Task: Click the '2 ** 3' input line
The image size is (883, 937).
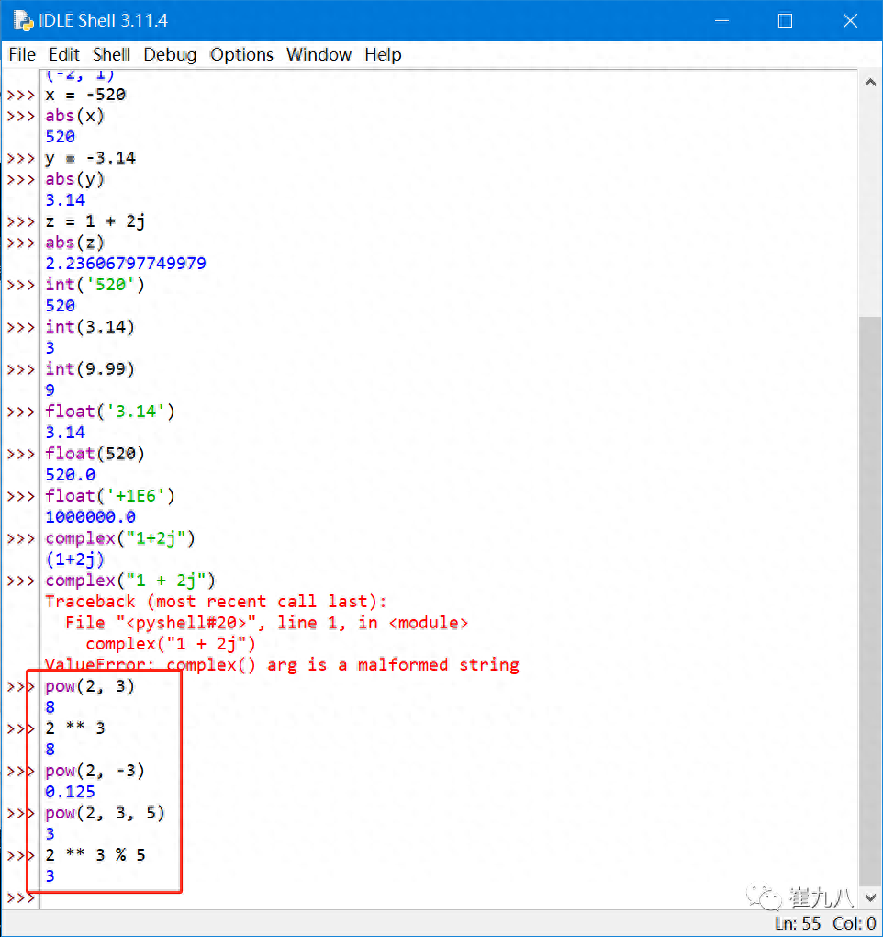Action: 74,728
